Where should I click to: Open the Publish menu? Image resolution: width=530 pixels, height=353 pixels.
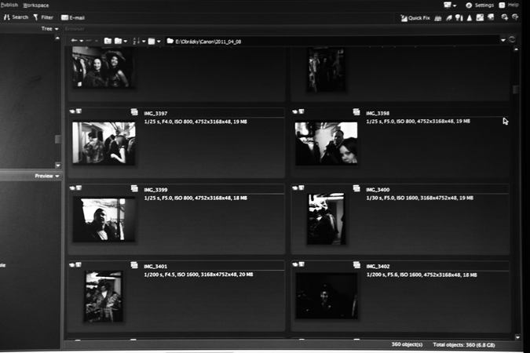click(9, 5)
